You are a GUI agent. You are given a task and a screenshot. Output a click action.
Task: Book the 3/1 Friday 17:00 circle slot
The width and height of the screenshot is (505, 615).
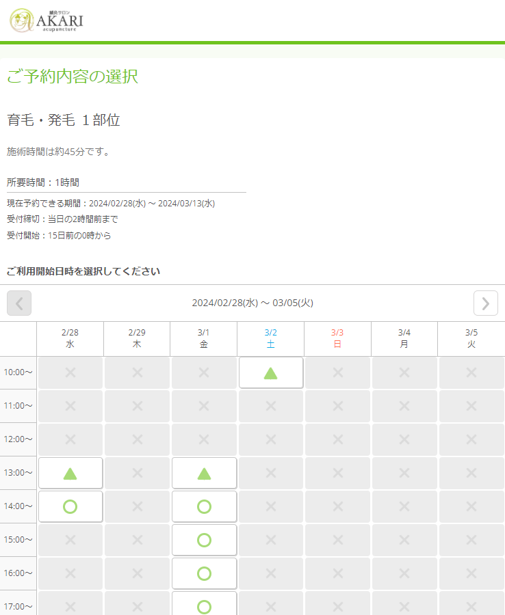[x=204, y=604]
